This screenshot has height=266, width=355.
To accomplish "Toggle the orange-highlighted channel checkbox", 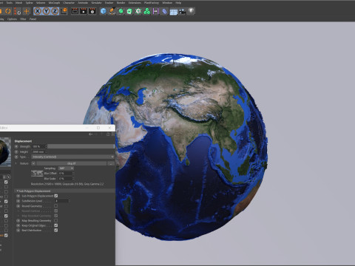I will coord(6,236).
